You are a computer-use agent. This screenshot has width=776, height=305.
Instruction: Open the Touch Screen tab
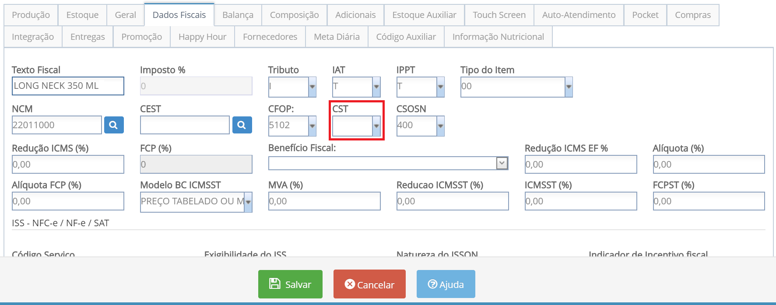pos(499,15)
